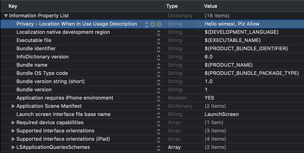Expand Required device capabilities array

coord(13,123)
